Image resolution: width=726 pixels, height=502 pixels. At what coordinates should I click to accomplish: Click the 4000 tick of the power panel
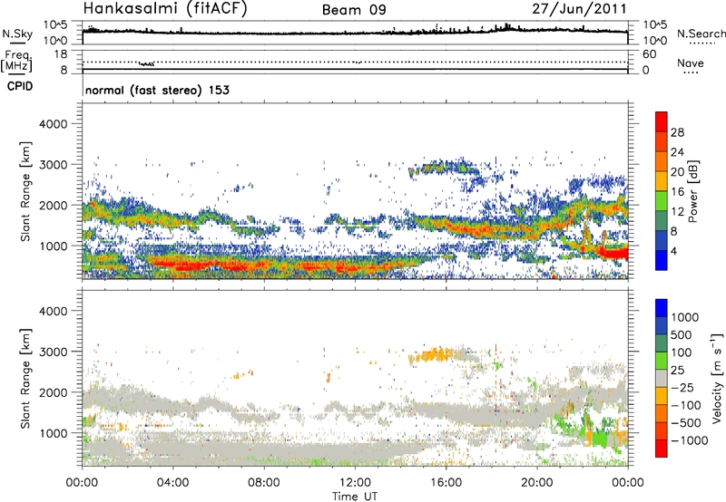point(54,124)
